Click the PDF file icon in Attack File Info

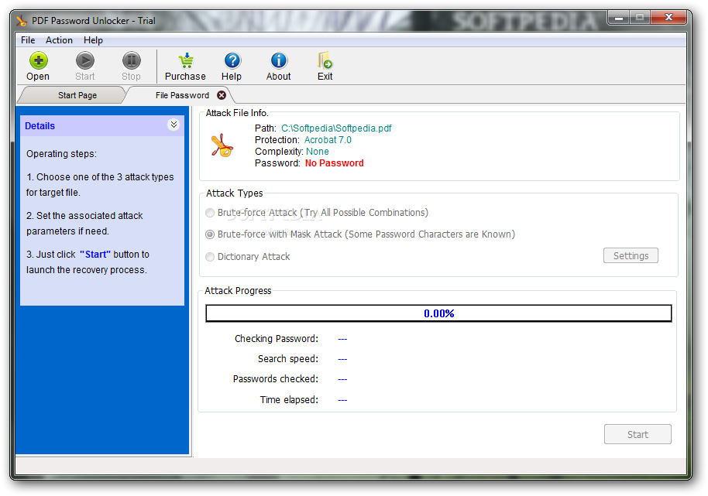click(x=222, y=145)
